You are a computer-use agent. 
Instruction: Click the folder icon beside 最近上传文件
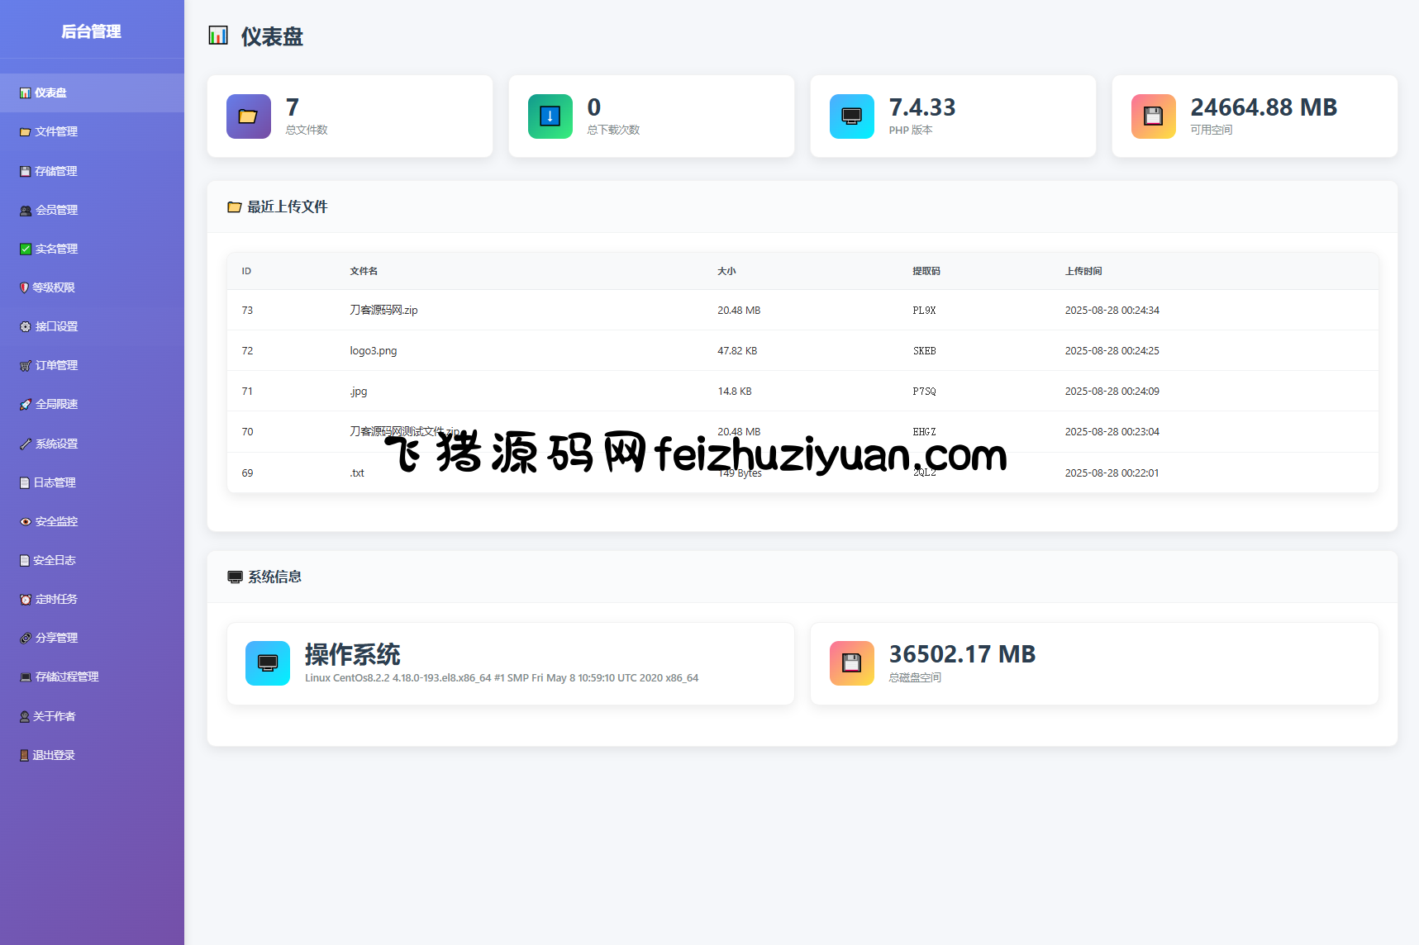(234, 207)
